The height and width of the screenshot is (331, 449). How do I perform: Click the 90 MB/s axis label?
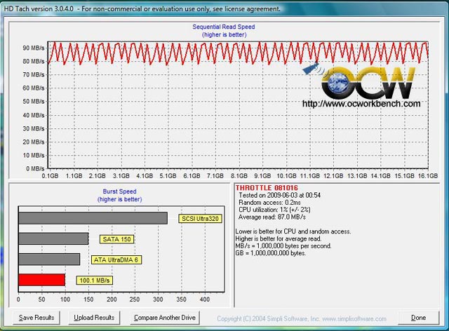[34, 48]
